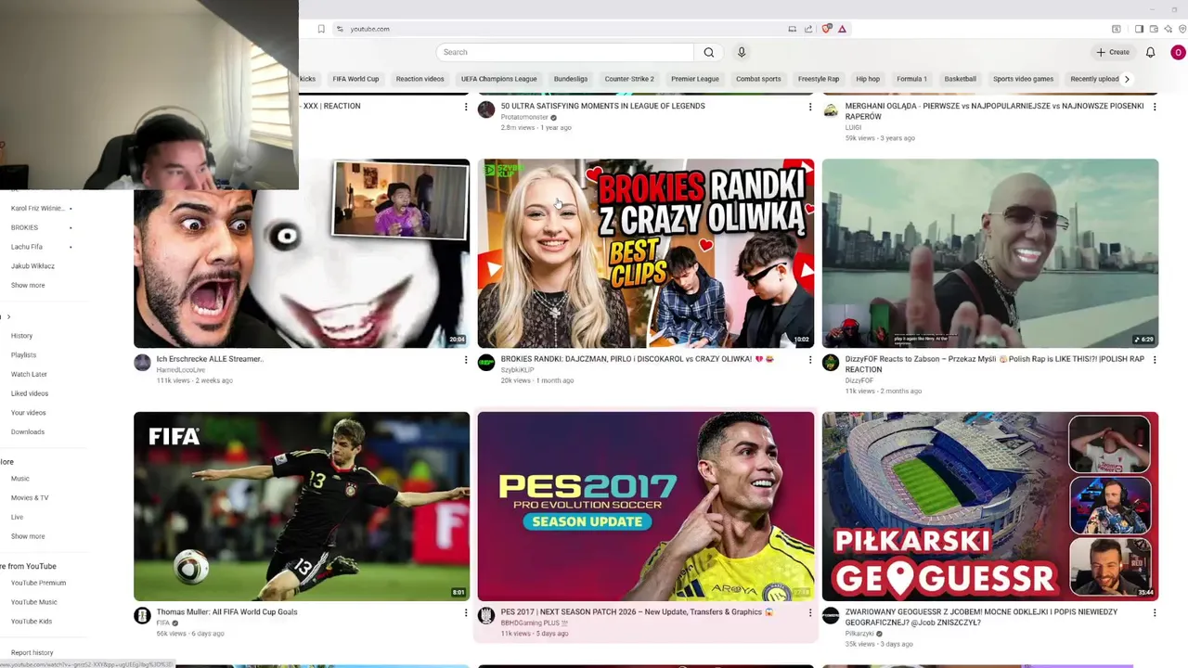The height and width of the screenshot is (668, 1188).
Task: Open site settings icon beside youtube.com
Action: pos(341,29)
